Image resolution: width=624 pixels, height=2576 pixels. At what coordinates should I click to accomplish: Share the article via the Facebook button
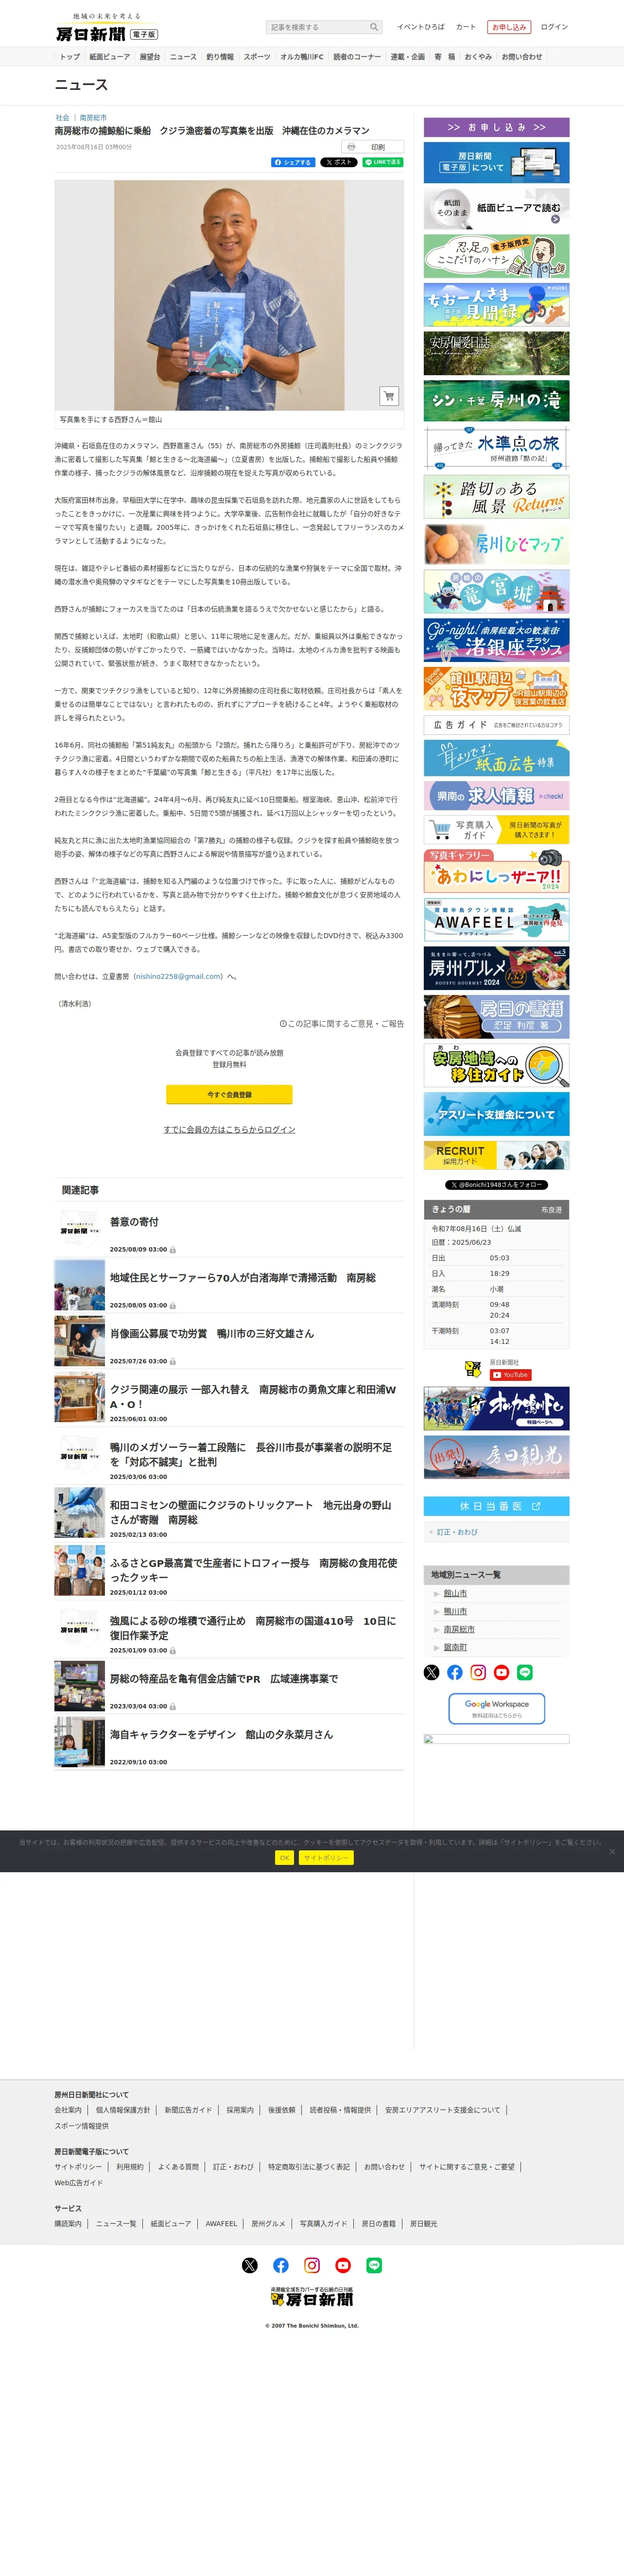[x=293, y=162]
